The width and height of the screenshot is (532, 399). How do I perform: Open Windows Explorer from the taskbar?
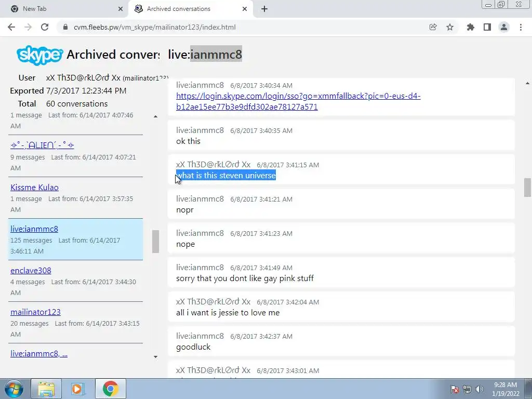click(46, 389)
